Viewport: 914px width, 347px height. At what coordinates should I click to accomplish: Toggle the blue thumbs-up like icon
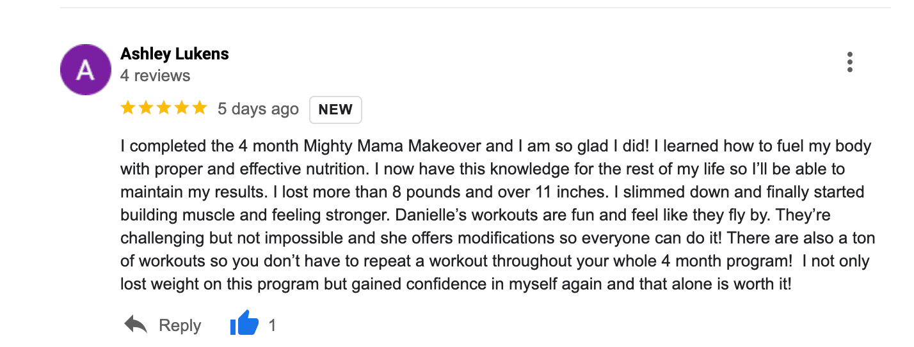(x=245, y=325)
